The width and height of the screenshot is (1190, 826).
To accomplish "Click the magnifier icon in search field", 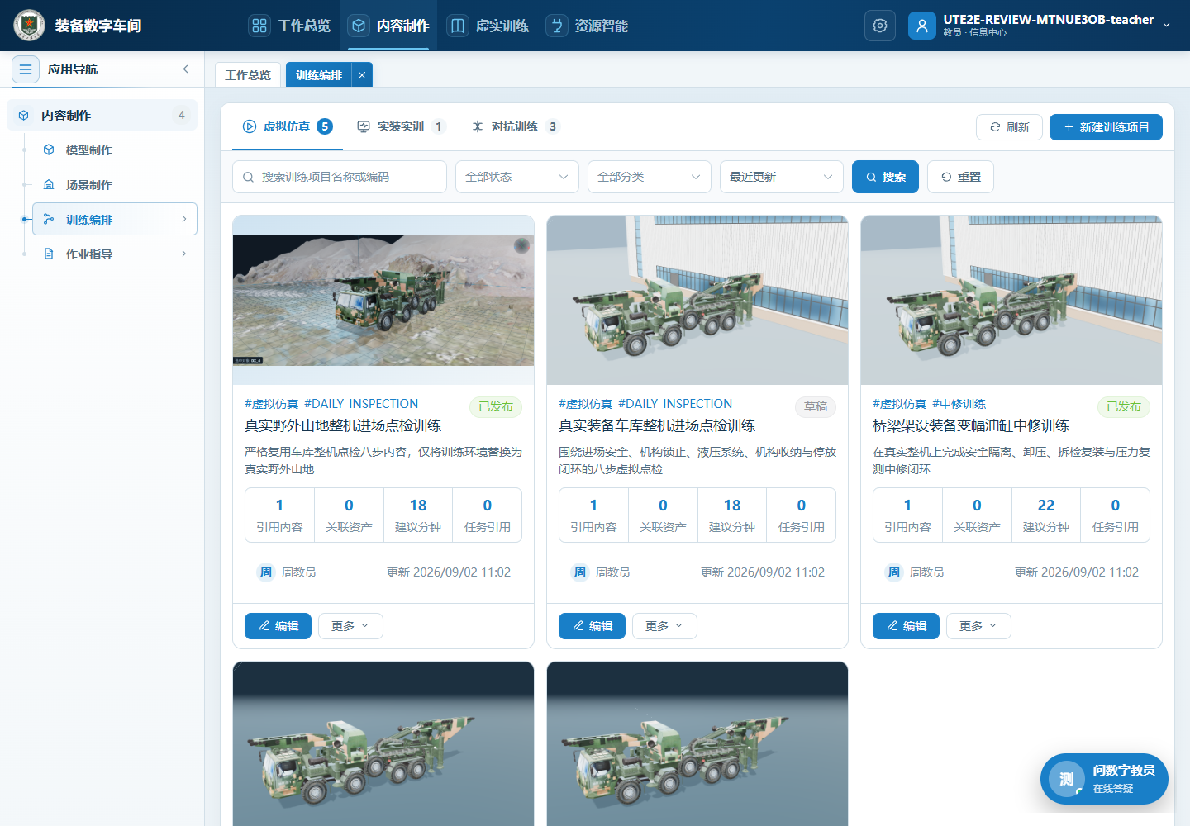I will click(x=249, y=177).
